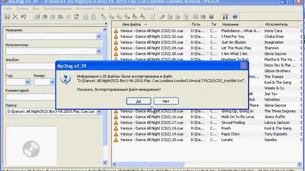Open the Дополнительно menu

[122, 9]
